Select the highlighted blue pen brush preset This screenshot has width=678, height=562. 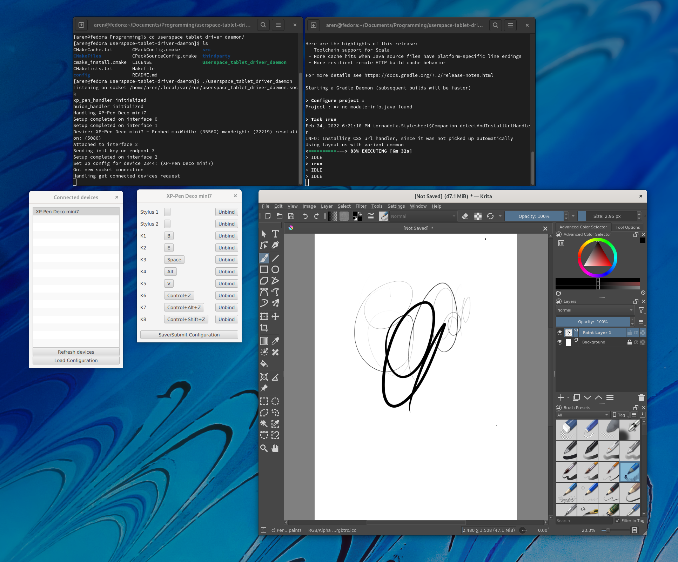click(629, 472)
